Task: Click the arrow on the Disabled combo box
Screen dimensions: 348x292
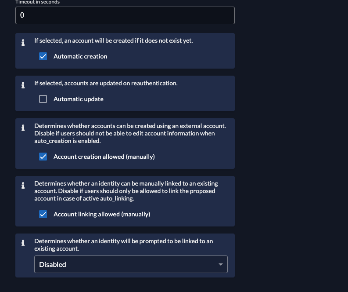Action: pyautogui.click(x=220, y=264)
